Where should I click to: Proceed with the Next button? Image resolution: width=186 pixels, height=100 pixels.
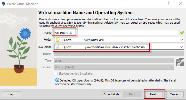pyautogui.click(x=153, y=94)
